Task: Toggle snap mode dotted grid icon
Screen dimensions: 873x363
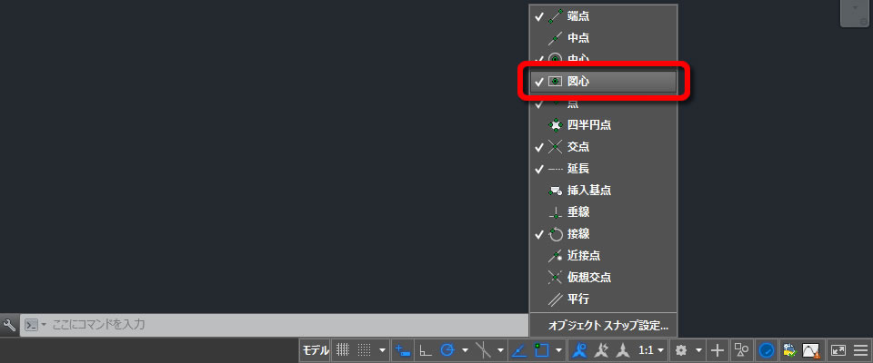Action: coord(364,350)
